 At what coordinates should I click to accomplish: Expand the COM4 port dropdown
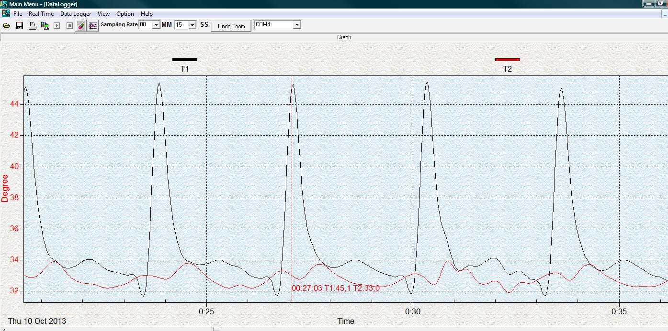pyautogui.click(x=297, y=24)
